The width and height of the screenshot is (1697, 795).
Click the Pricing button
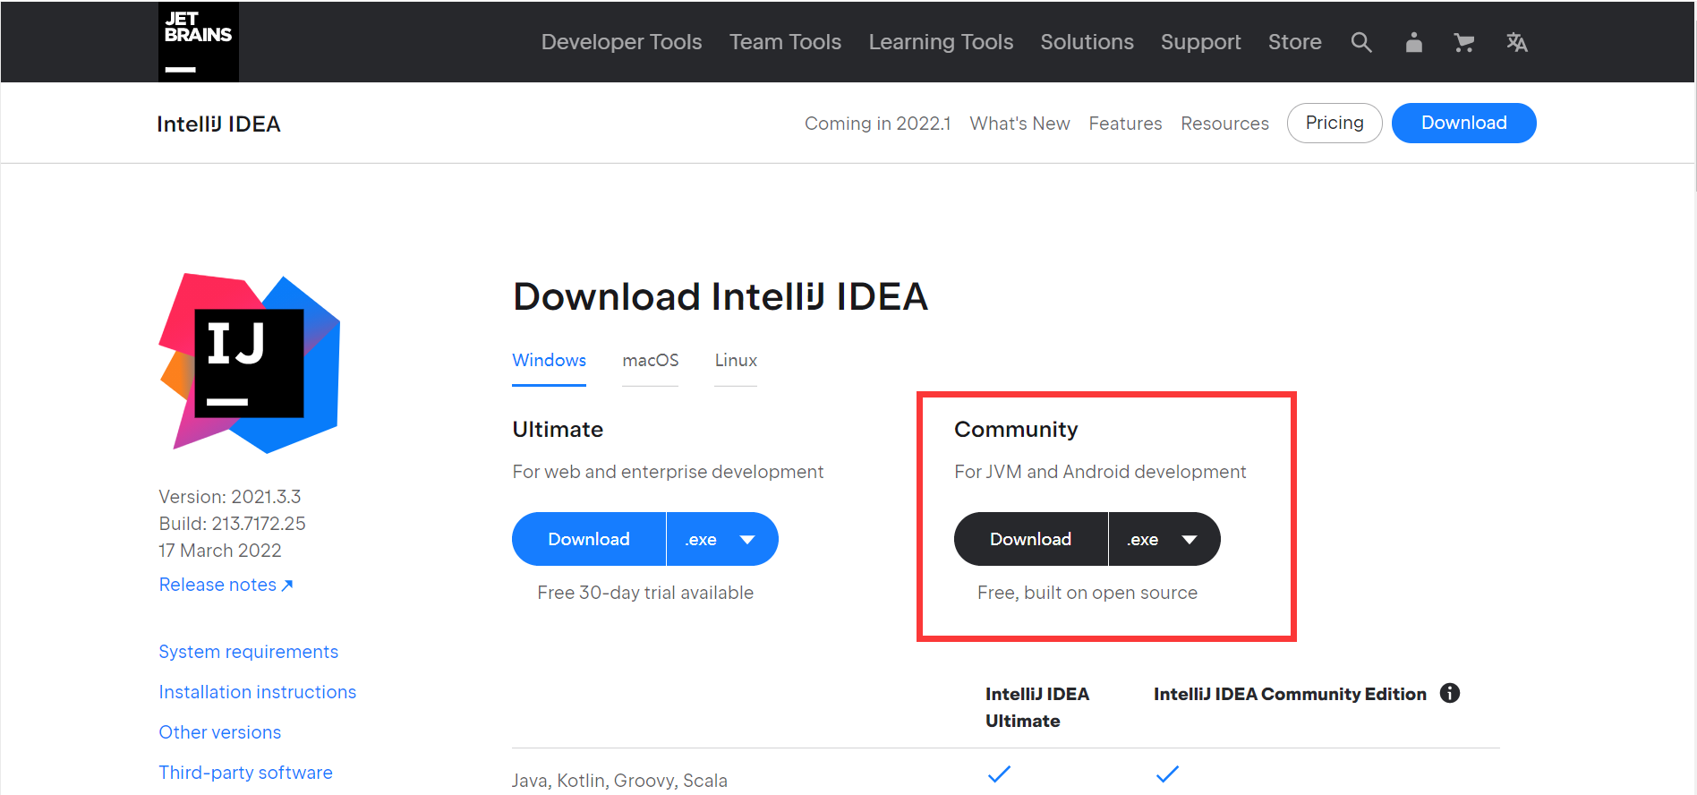pyautogui.click(x=1335, y=123)
